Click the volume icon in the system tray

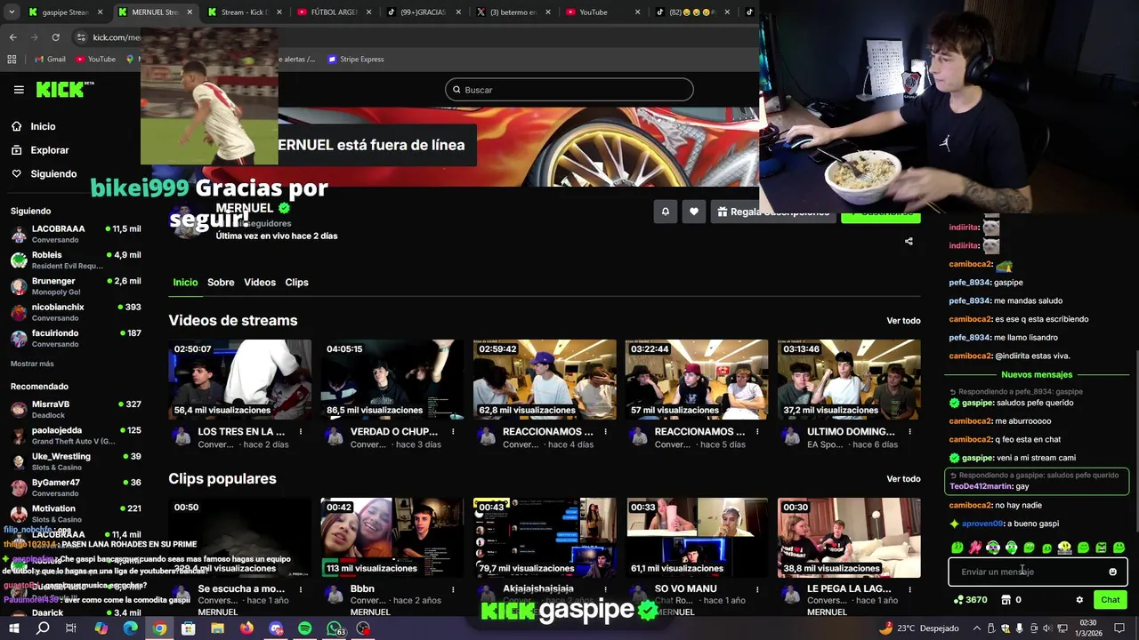[x=1049, y=628]
